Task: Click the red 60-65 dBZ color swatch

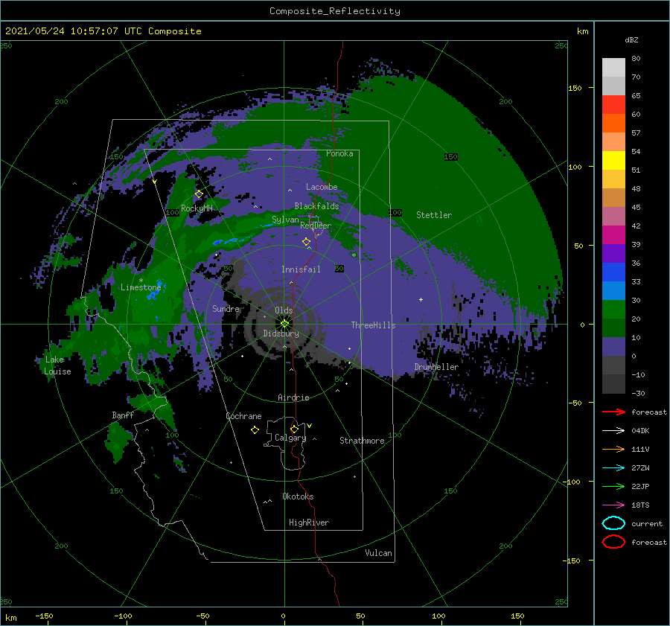Action: tap(613, 104)
